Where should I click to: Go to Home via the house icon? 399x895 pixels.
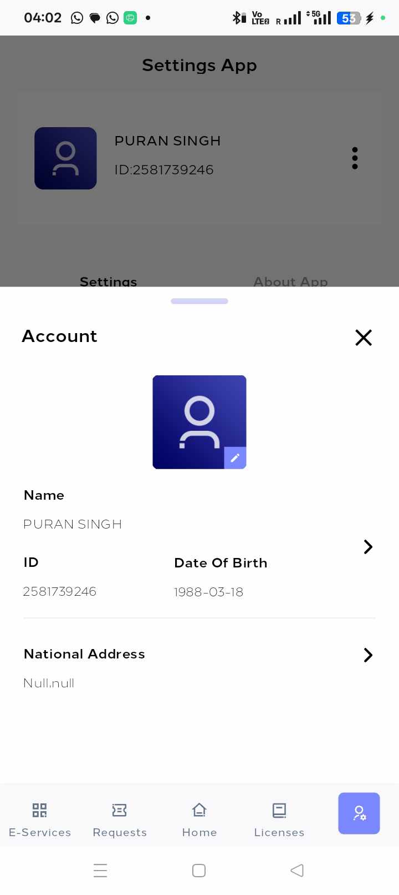199,810
